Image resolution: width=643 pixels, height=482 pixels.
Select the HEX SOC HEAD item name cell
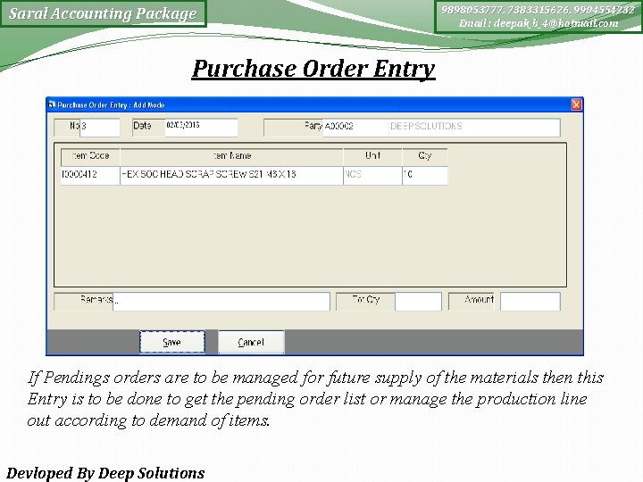coord(231,176)
